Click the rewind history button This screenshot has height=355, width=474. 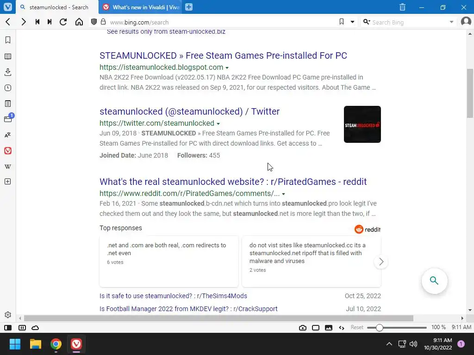pos(37,22)
